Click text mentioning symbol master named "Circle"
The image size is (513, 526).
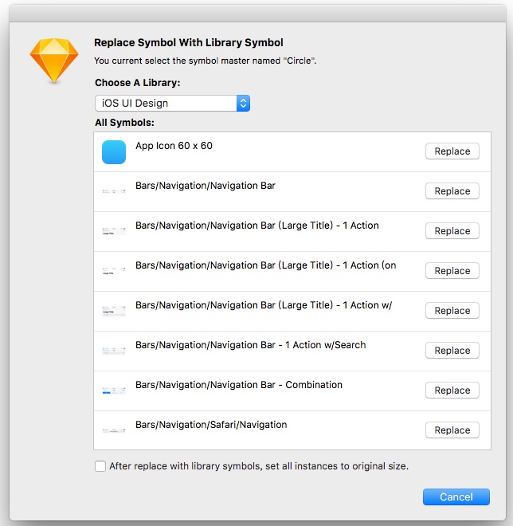pos(206,61)
